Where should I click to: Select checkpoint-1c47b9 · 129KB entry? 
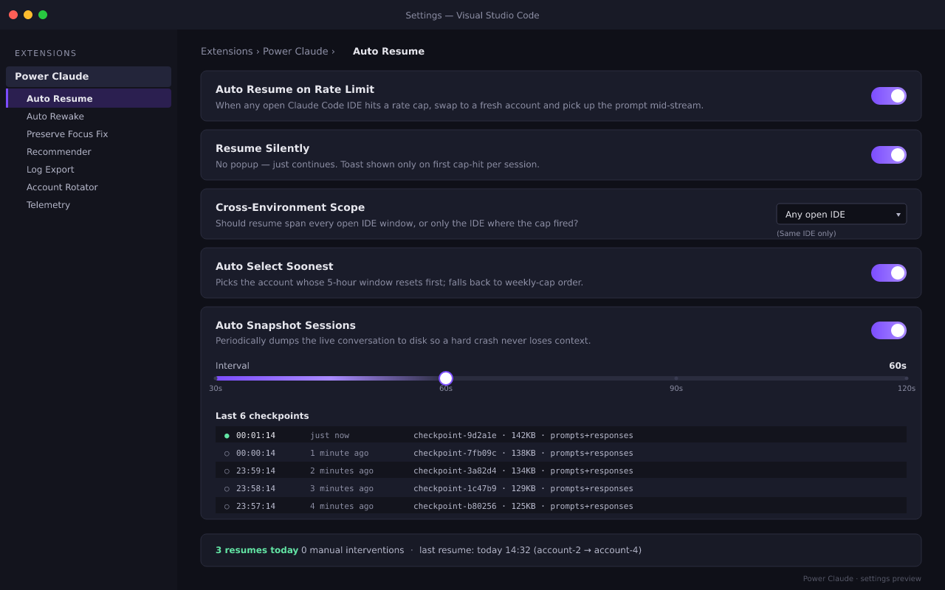[523, 488]
